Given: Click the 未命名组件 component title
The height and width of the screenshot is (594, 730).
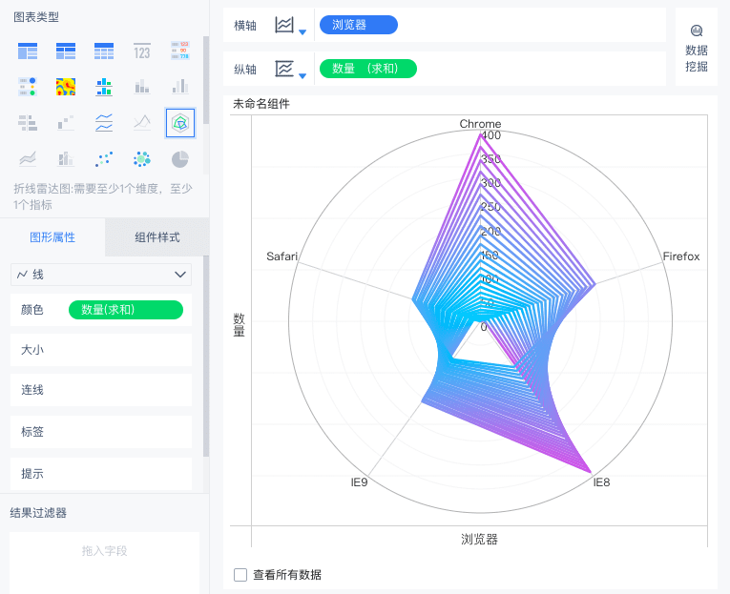Looking at the screenshot, I should 261,104.
